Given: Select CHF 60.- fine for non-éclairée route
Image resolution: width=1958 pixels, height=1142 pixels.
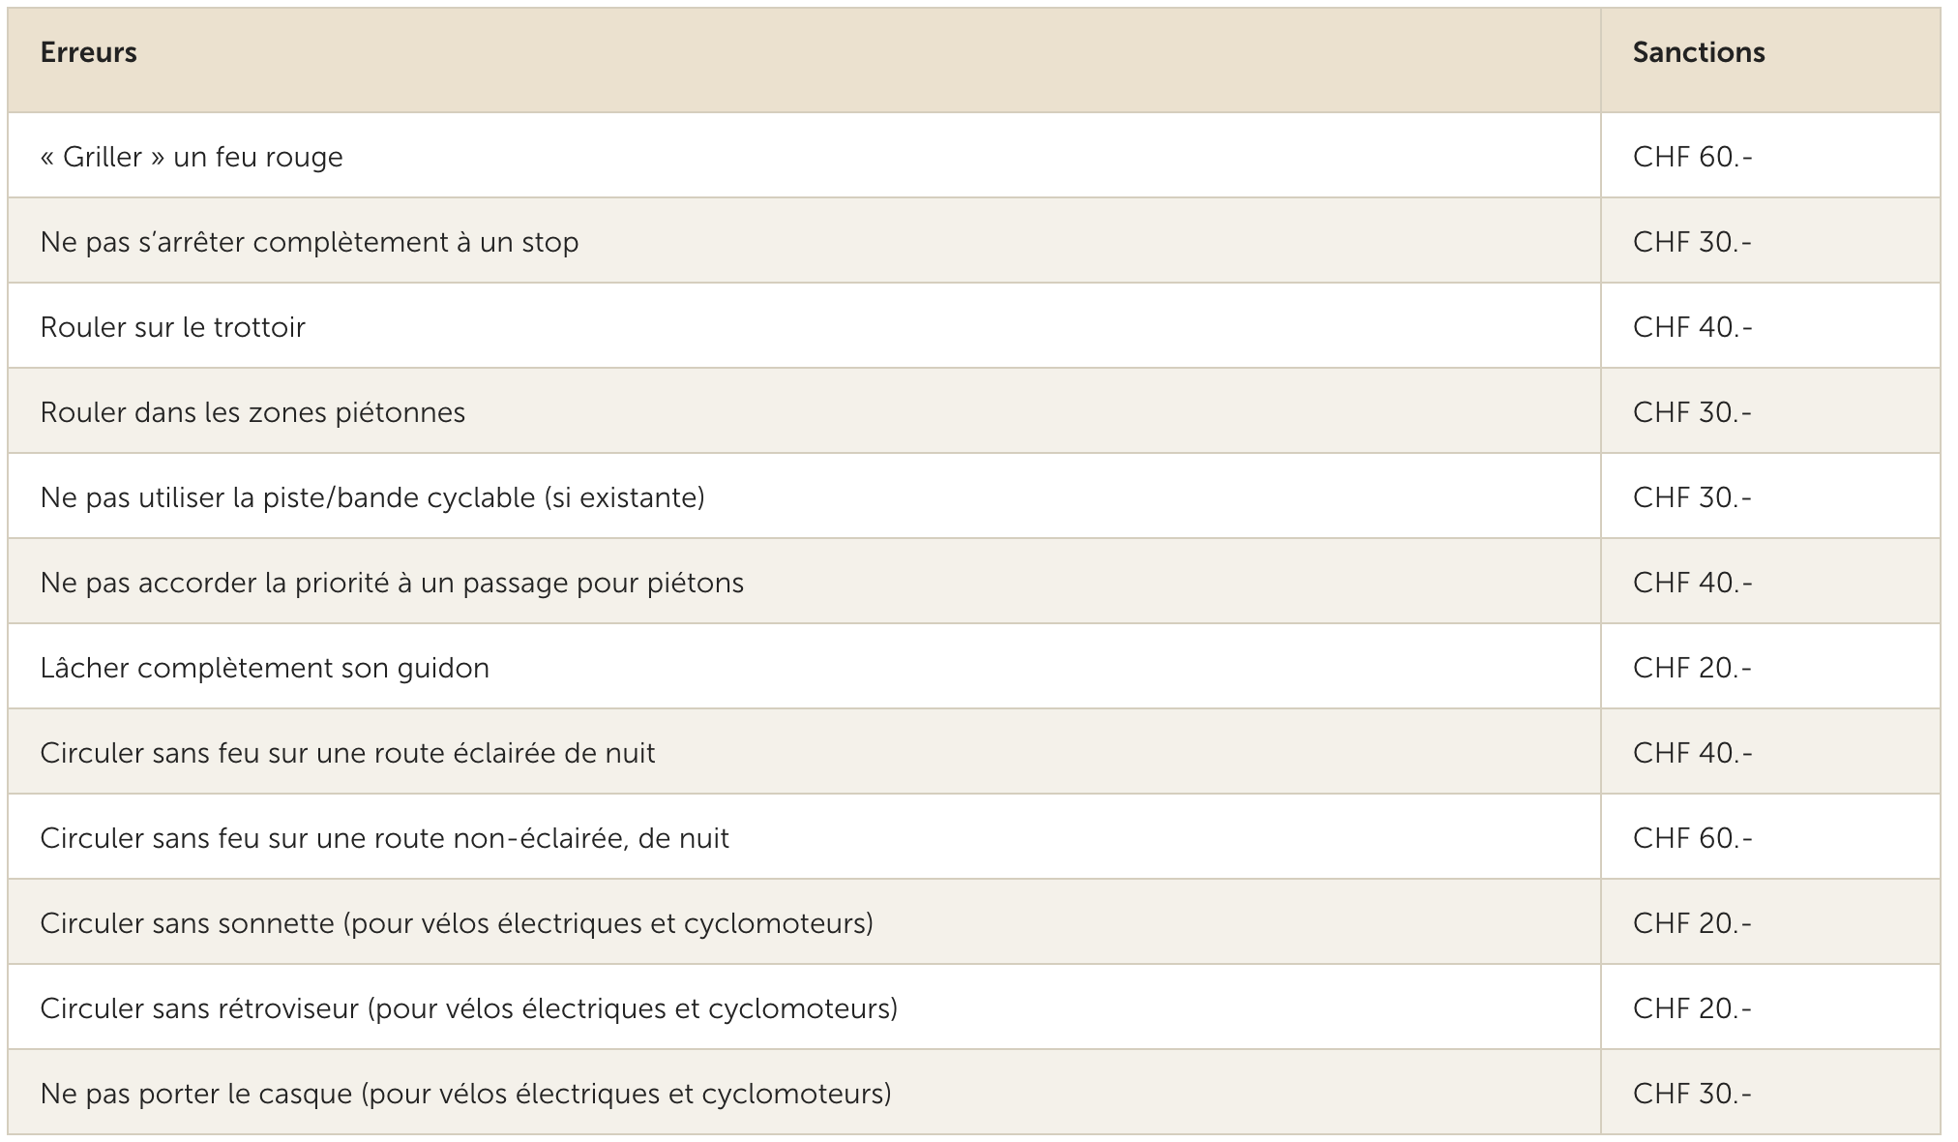Looking at the screenshot, I should click(x=1692, y=838).
